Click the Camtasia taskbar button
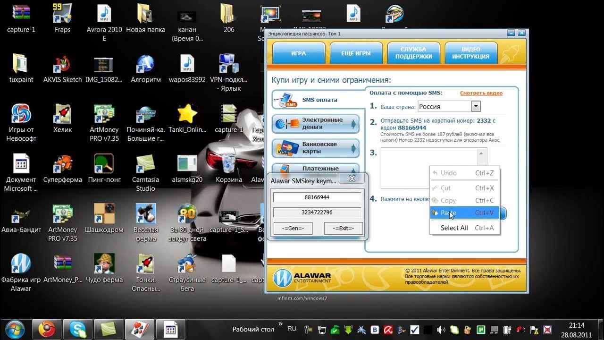Viewport: 604px width, 340px height. (109, 329)
